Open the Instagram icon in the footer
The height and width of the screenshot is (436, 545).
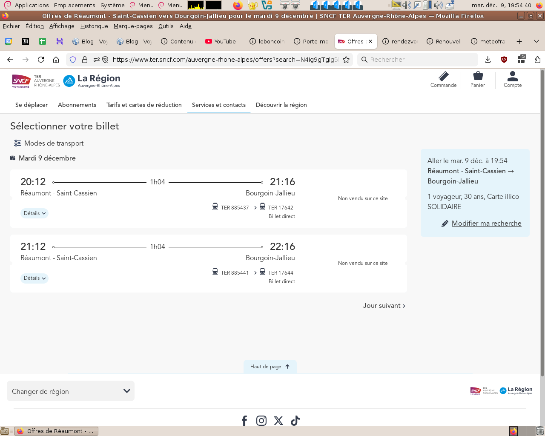[261, 421]
